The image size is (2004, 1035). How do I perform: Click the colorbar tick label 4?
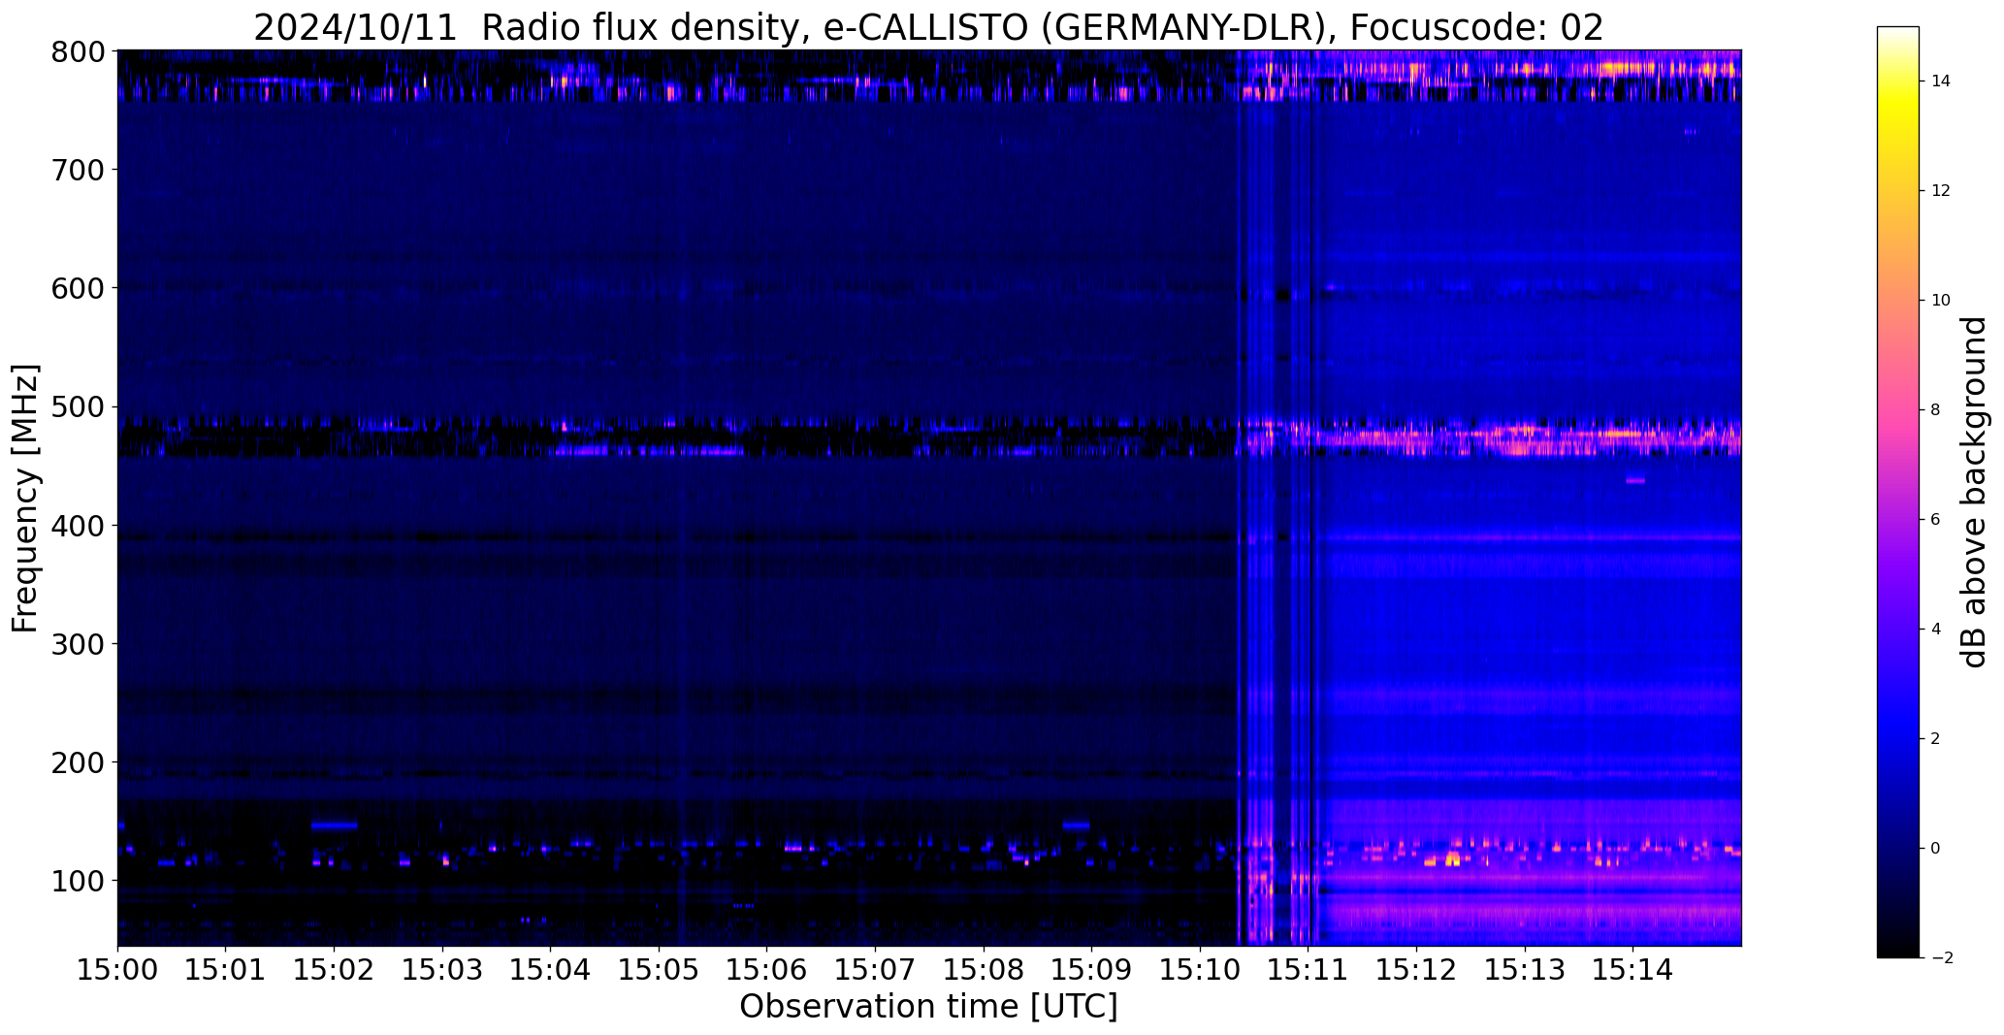click(x=1936, y=630)
